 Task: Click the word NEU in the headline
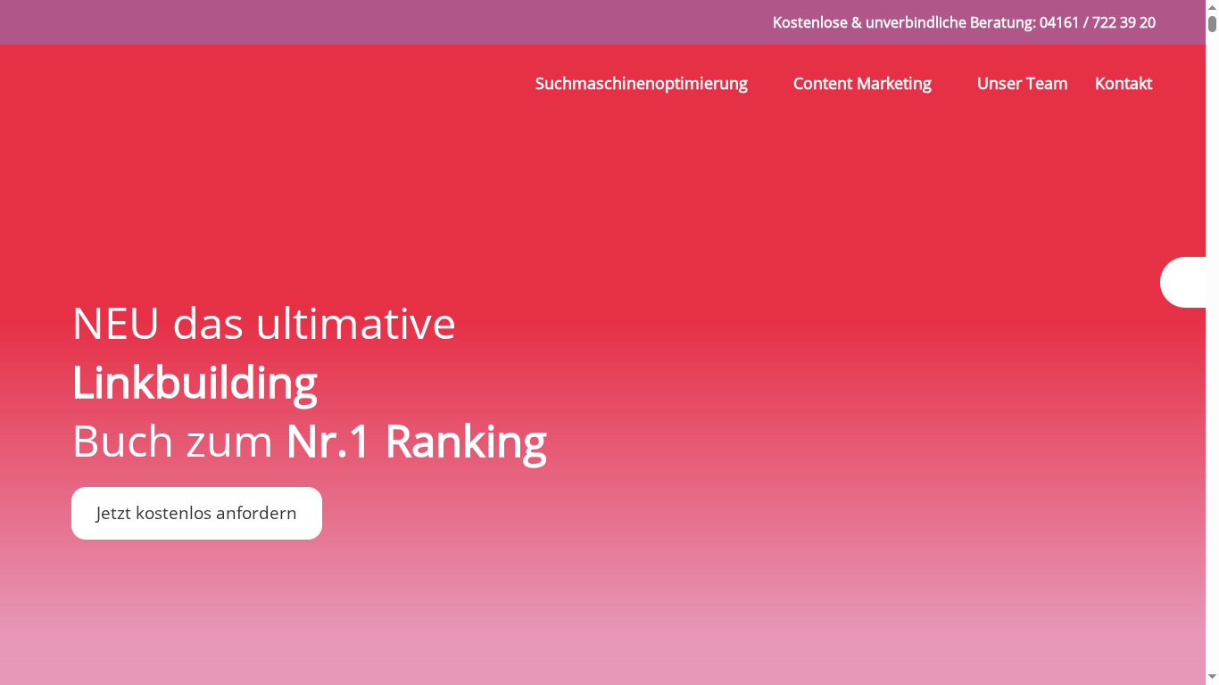pos(115,323)
